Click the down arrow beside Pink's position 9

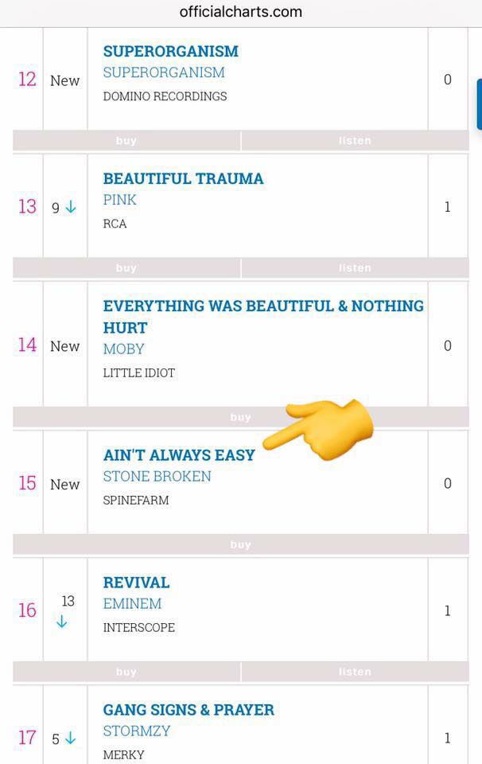[x=71, y=207]
